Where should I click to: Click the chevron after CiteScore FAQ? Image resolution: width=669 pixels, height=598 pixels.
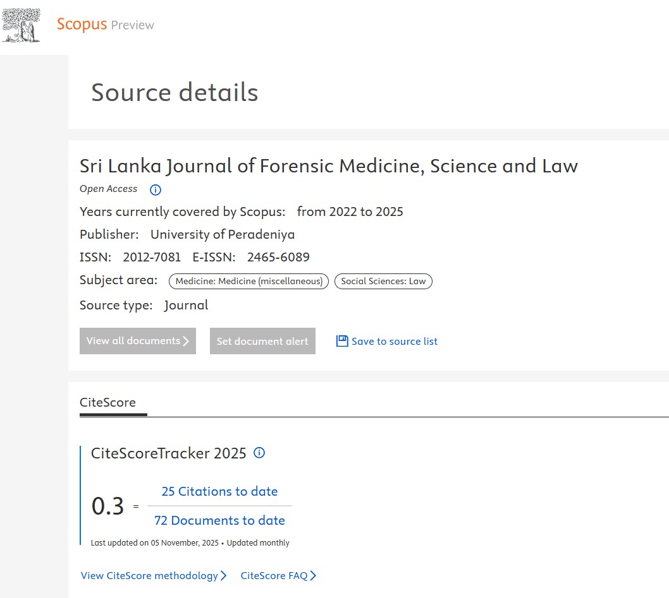pos(313,576)
